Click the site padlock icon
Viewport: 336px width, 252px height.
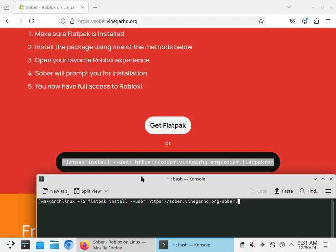point(72,21)
